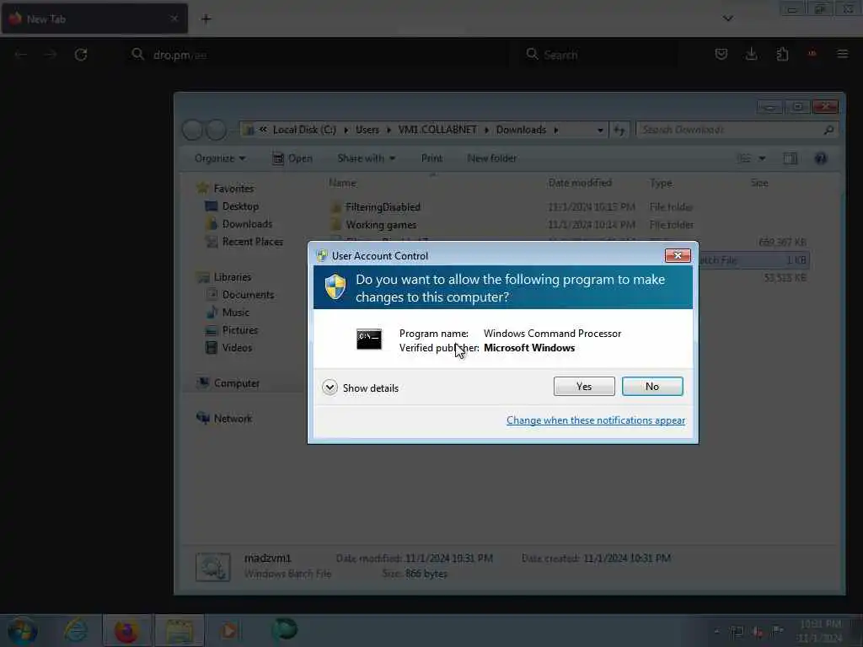The width and height of the screenshot is (863, 647).
Task: Click the taskbar clock
Action: click(820, 631)
